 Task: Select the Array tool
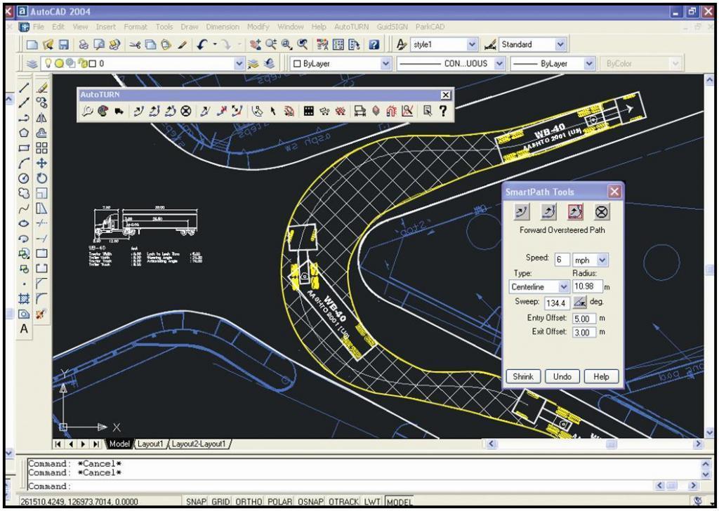[x=41, y=148]
